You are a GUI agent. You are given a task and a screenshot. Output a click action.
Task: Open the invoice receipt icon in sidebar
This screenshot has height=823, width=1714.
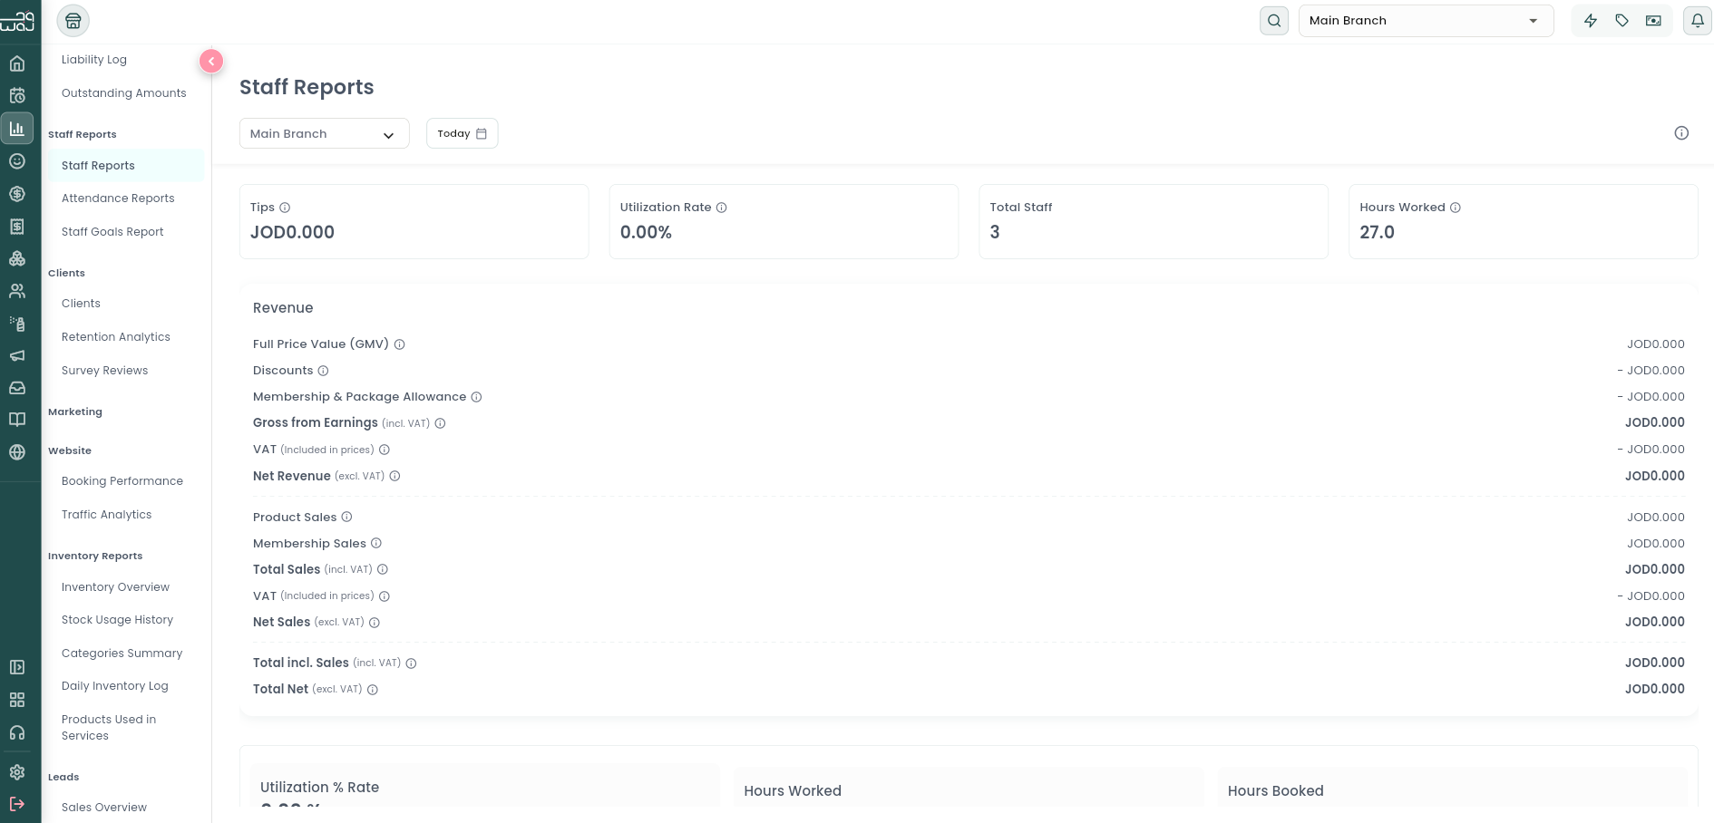17,227
